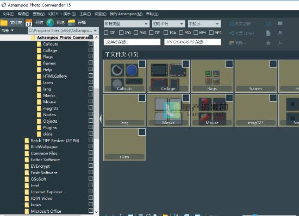299x216 pixels.
Task: Check the box beside the Collage tree folder
Action: 91,50
